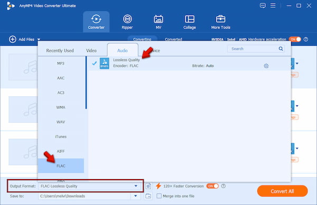Screen dimensions: 317x205
Task: Open More Tools toolbox
Action: tap(220, 22)
